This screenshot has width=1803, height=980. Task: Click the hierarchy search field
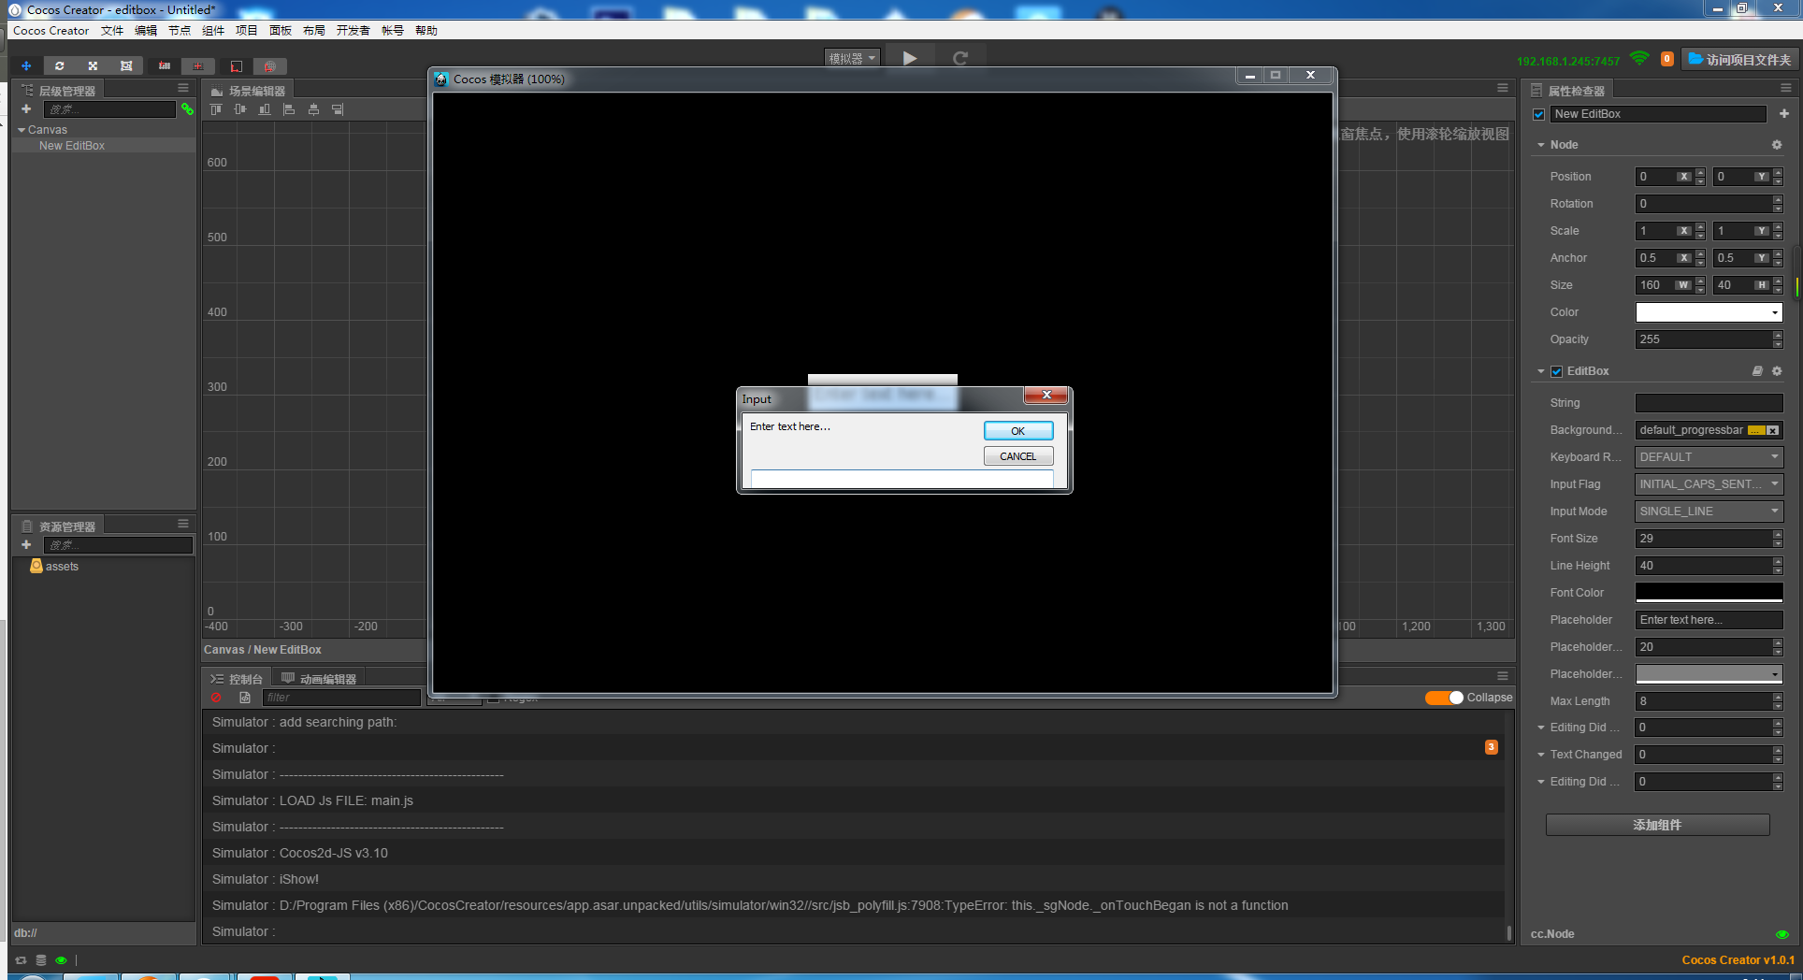tap(109, 109)
